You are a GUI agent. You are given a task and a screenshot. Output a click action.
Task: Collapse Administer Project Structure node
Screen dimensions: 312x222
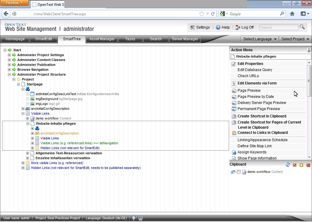tap(9, 74)
